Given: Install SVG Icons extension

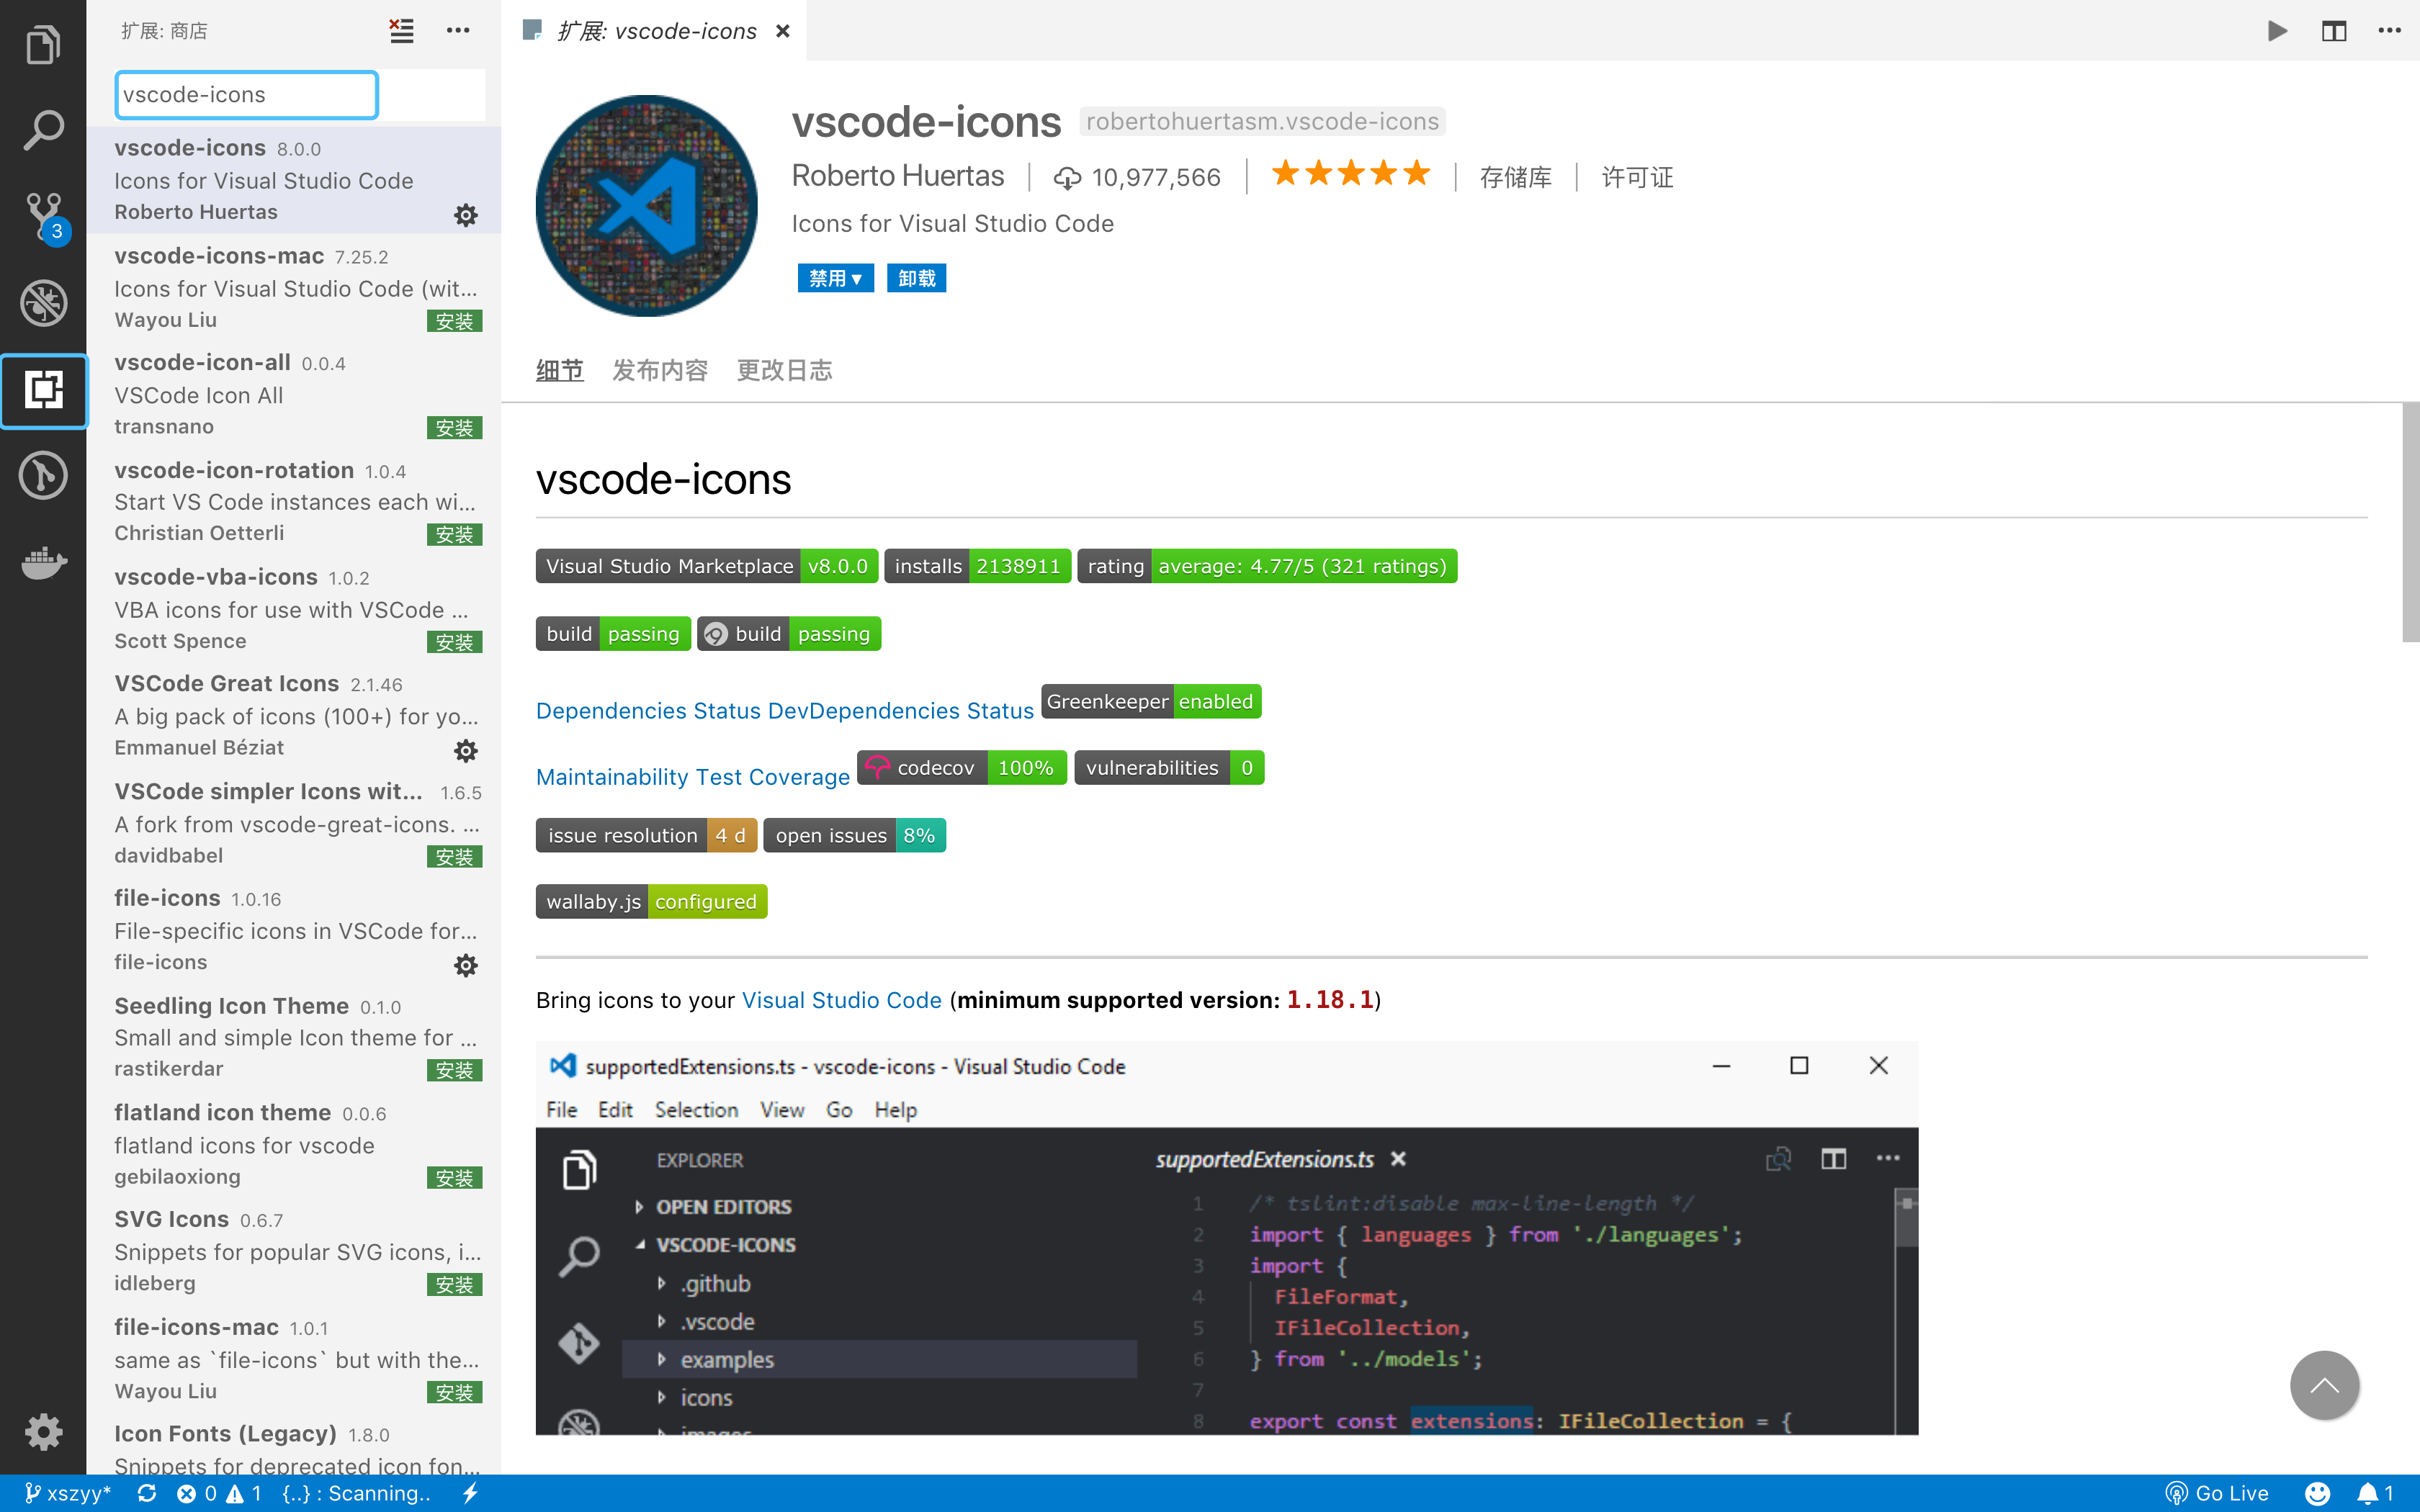Looking at the screenshot, I should coord(454,1284).
